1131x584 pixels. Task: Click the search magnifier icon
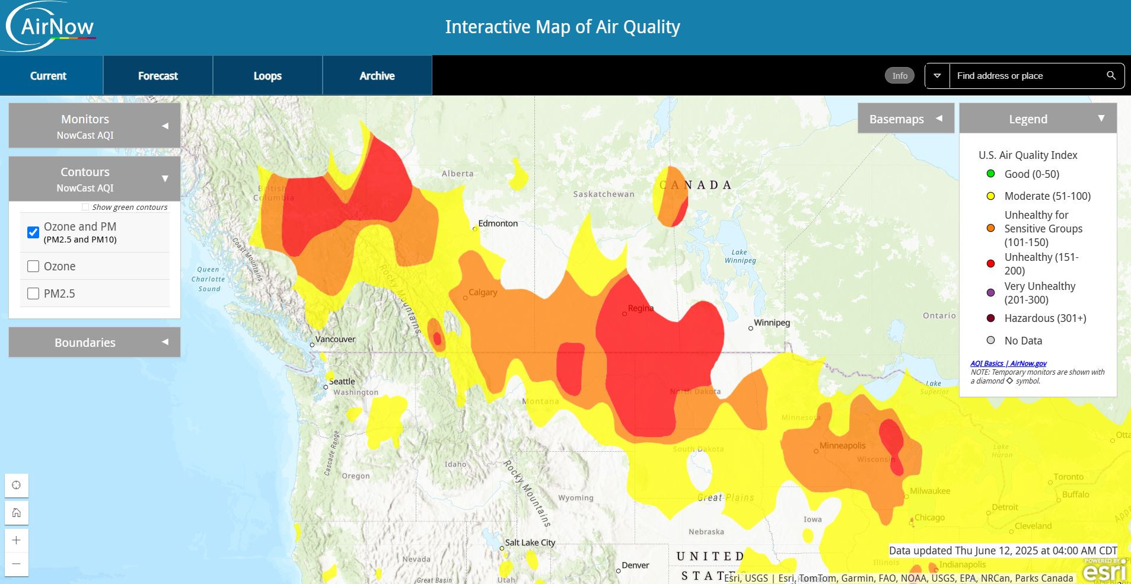point(1111,76)
